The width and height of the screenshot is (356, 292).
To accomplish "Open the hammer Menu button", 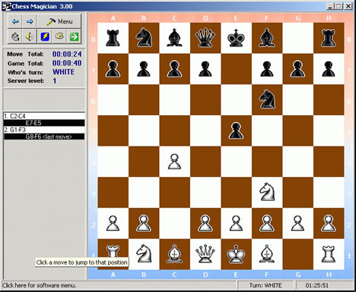I will pyautogui.click(x=59, y=21).
